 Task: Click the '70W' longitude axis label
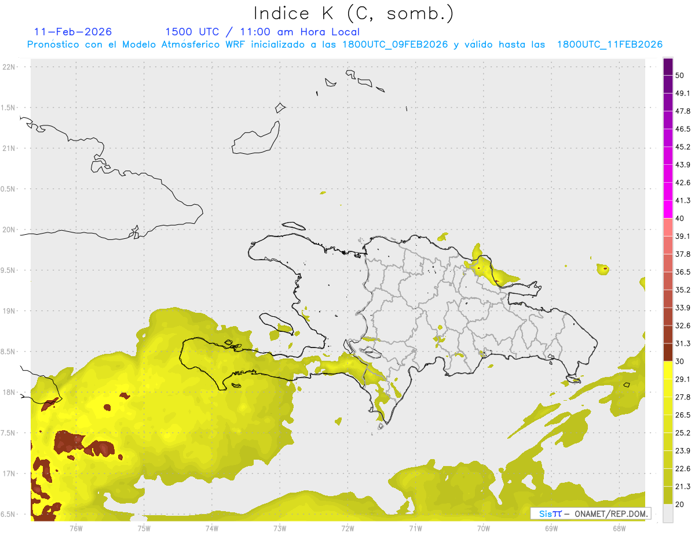click(484, 528)
